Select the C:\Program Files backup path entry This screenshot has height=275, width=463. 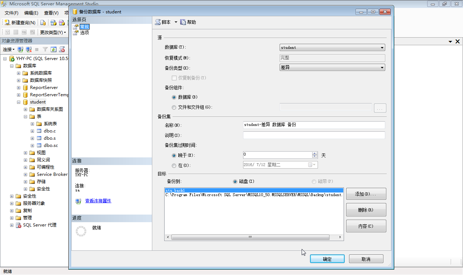(x=254, y=195)
